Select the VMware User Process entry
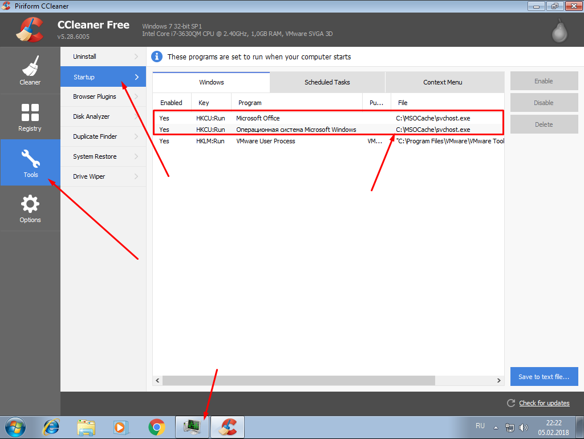 click(x=328, y=141)
